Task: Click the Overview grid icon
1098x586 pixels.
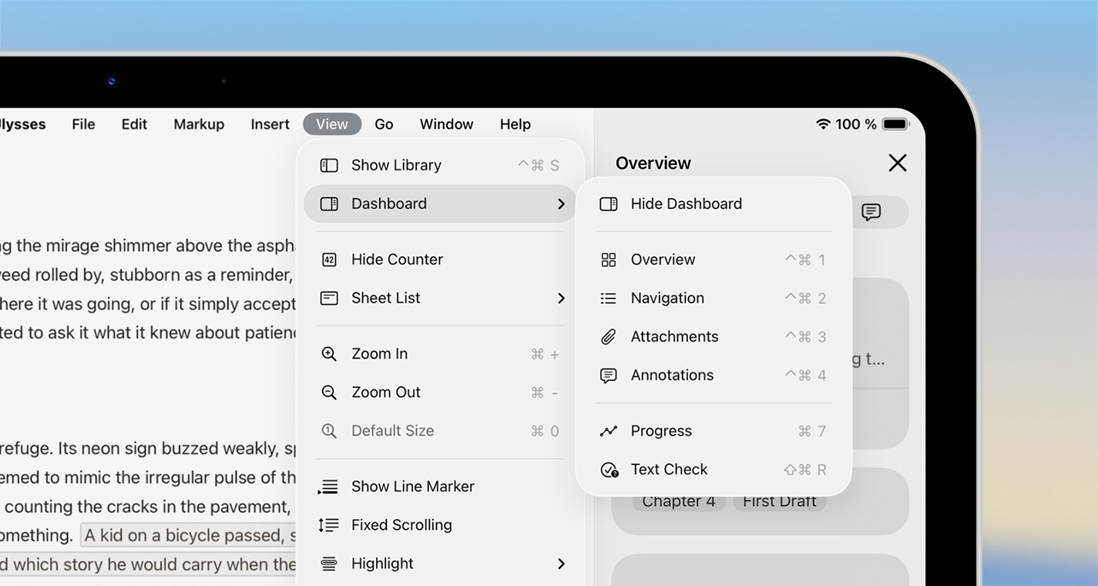Action: 609,260
